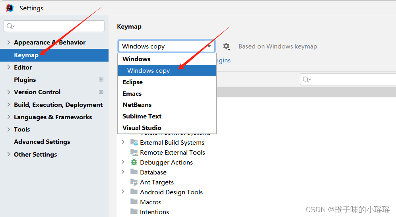Select the Database row label
Viewport: 396px width, 217px height.
(x=153, y=172)
